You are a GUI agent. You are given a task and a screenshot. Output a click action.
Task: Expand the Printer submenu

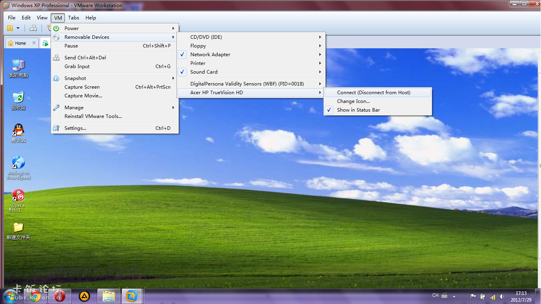point(251,63)
